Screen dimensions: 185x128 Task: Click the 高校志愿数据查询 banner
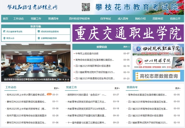tap(158, 76)
